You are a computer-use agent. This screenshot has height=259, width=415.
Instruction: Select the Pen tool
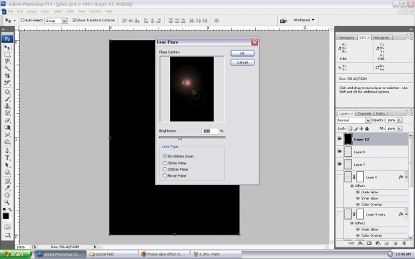[x=7, y=151]
